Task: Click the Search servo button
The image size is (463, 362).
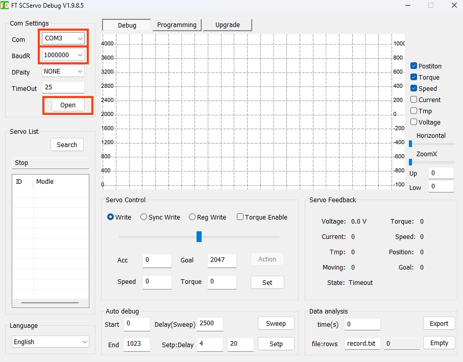Action: [67, 145]
